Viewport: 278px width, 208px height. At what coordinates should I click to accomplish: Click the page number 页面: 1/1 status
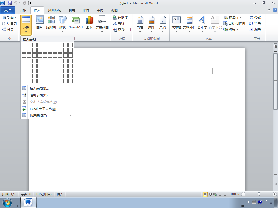(x=9, y=194)
